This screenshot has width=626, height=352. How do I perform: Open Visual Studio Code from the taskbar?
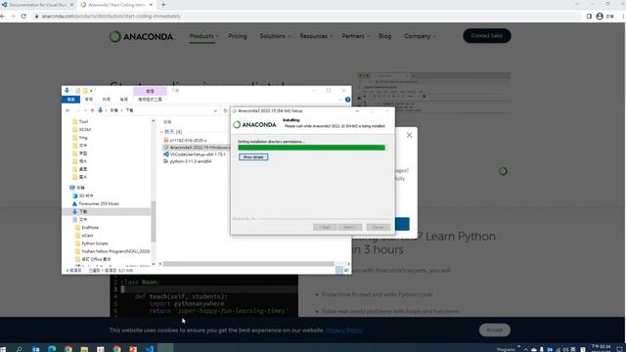click(150, 349)
